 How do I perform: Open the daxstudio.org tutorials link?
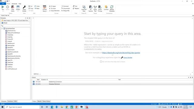point(121,53)
